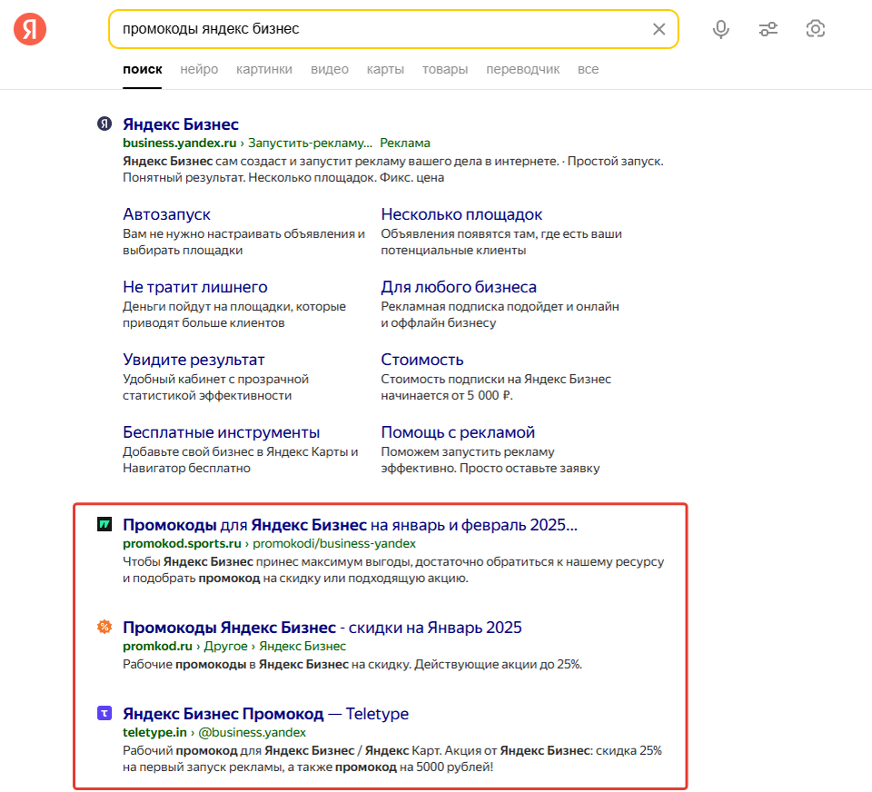Click the promokod.sports.ru domain link
The image size is (872, 792).
182,543
